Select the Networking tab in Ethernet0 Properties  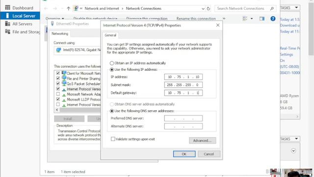pos(60,33)
